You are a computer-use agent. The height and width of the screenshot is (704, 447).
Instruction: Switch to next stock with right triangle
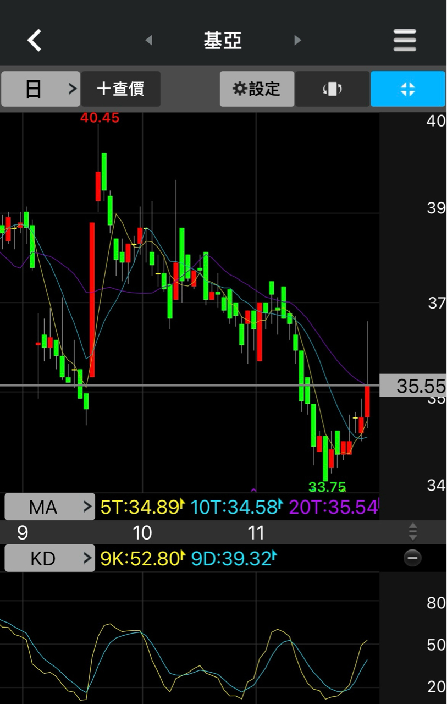(x=297, y=40)
